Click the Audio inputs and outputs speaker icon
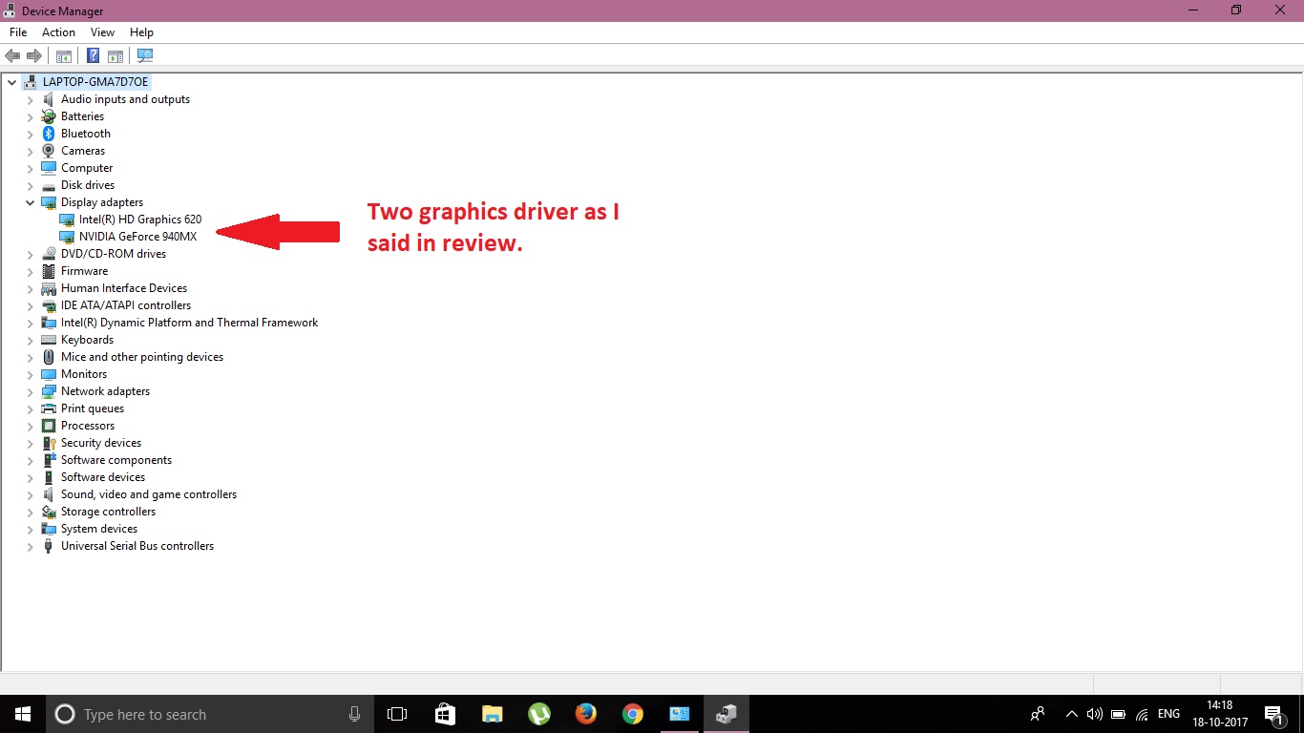 pos(49,99)
